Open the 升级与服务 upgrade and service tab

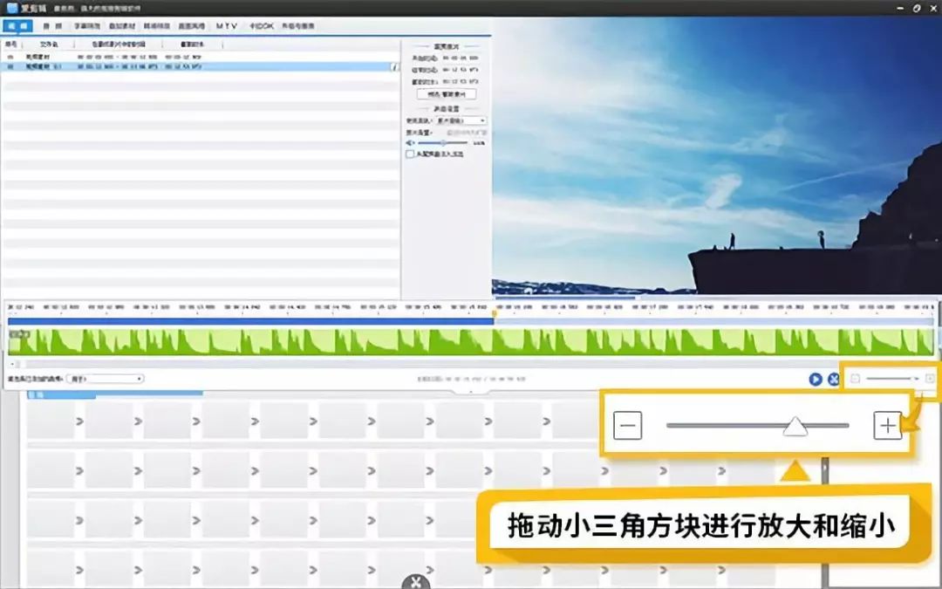click(298, 26)
